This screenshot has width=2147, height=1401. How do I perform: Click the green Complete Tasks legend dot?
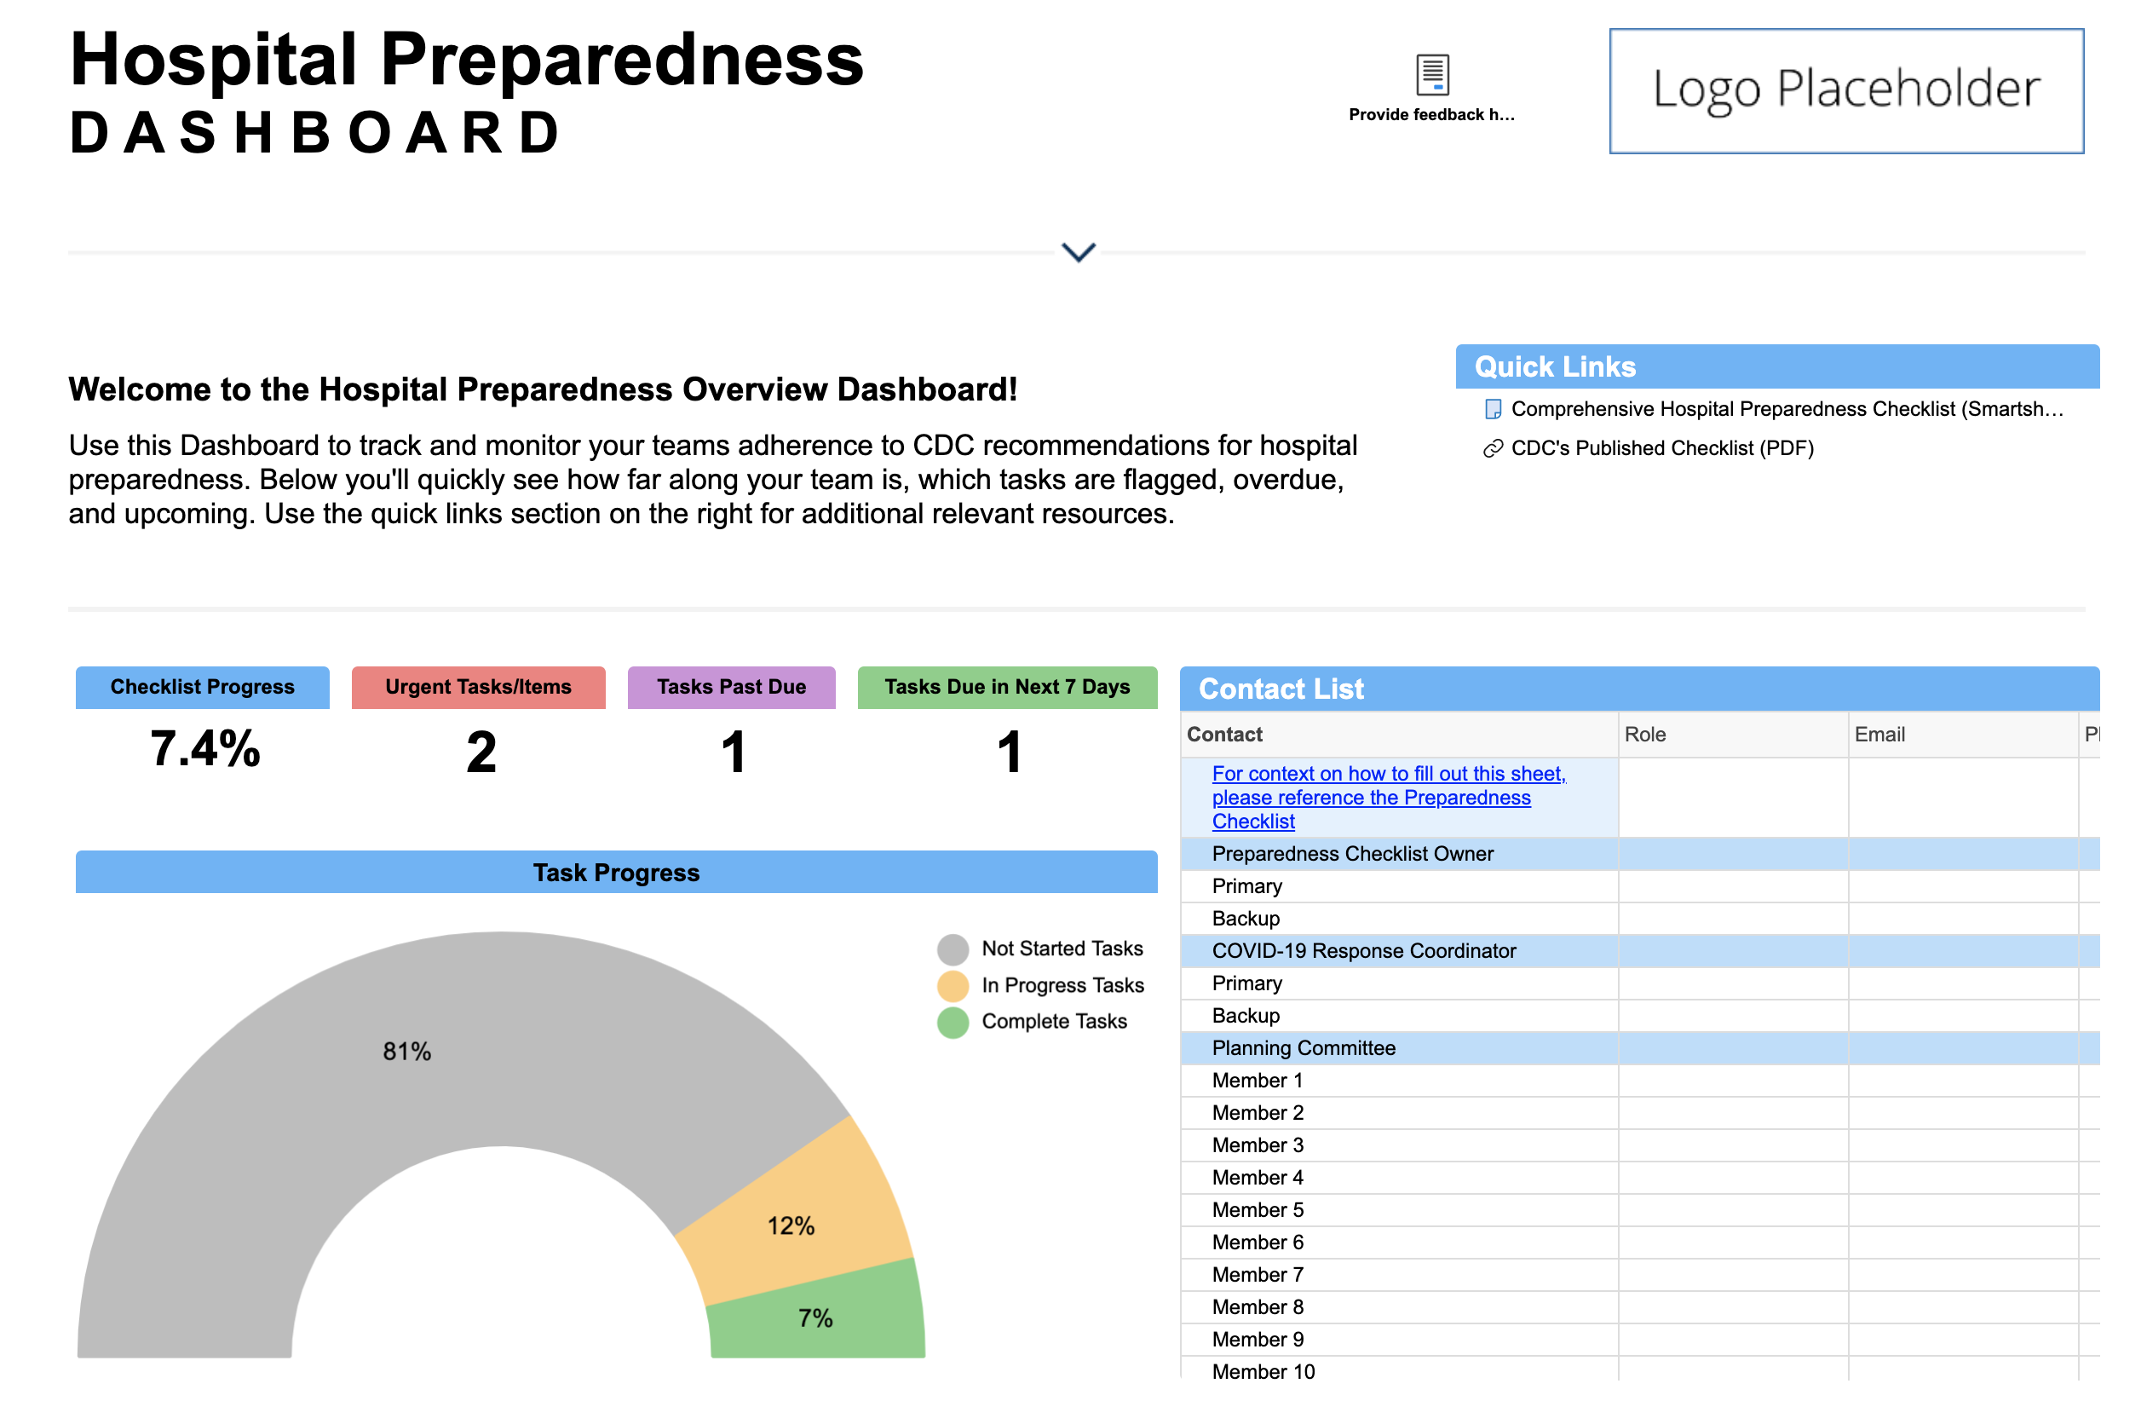953,1022
